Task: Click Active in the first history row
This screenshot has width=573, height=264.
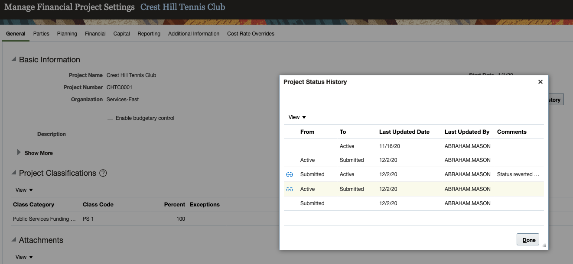Action: tap(347, 146)
